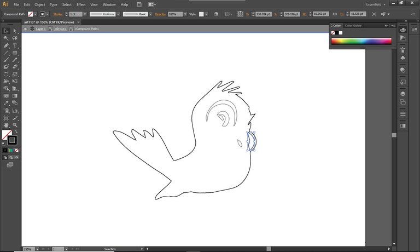Select the Column Graph tool
The height and width of the screenshot is (252, 420).
pos(15,110)
